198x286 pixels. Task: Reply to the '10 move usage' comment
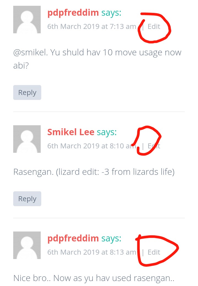point(27,92)
